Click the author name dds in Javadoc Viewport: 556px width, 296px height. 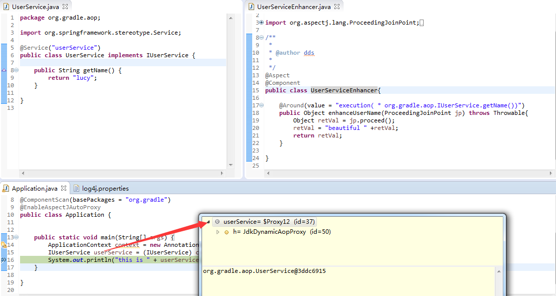click(x=309, y=53)
